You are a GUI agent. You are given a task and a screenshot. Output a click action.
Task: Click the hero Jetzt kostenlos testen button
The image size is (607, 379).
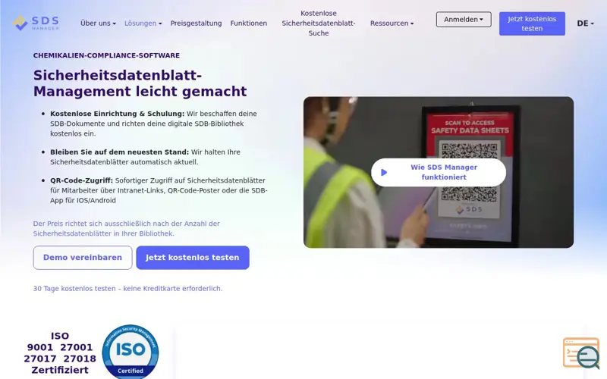click(x=193, y=258)
